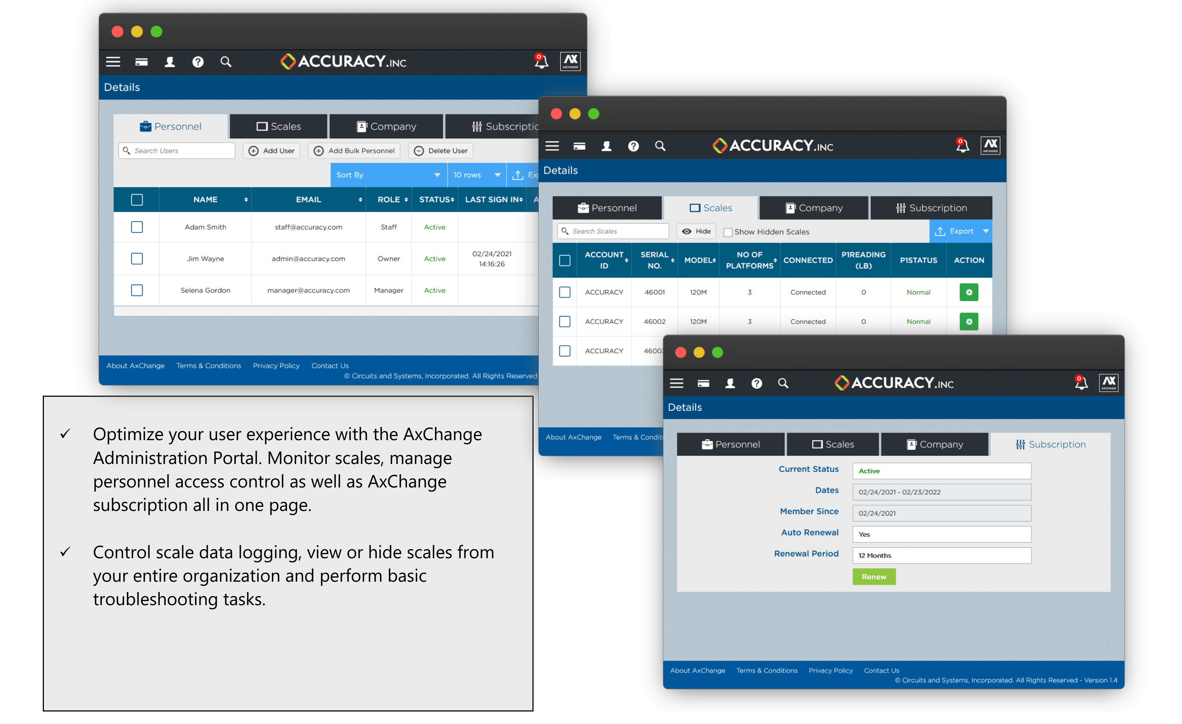Screen dimensions: 1182x724
Task: Click user profile icon in Personnel window
Action: (x=170, y=62)
